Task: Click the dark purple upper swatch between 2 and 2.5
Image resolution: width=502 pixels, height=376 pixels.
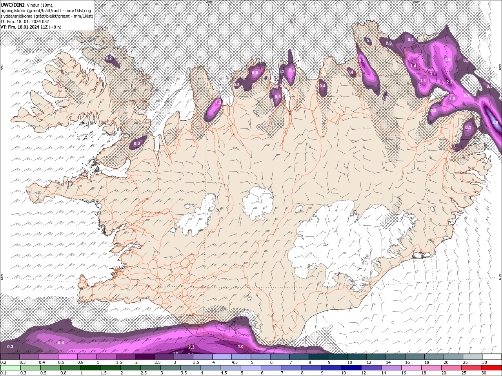Action: pyautogui.click(x=145, y=357)
